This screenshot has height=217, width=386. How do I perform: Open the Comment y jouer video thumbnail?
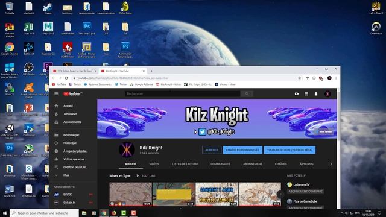click(x=217, y=194)
